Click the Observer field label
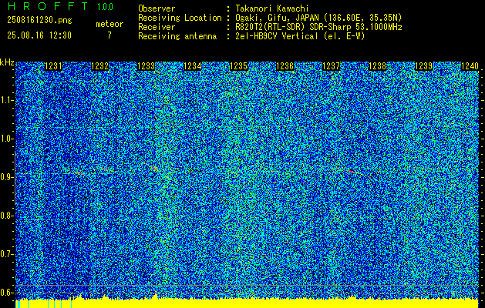 (x=157, y=9)
